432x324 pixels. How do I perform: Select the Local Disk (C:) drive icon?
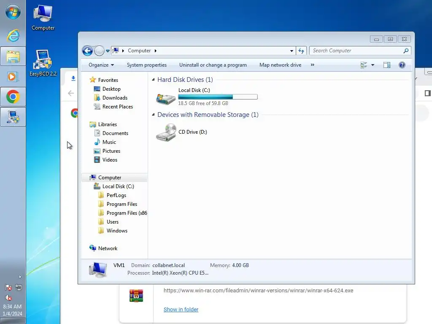coord(165,99)
